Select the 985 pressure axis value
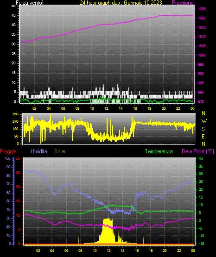 [201, 83]
